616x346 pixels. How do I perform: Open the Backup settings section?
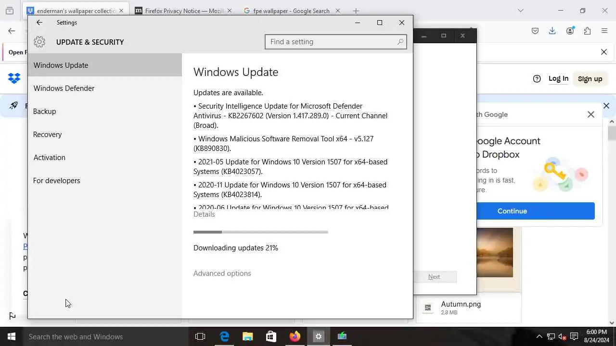tap(105, 111)
